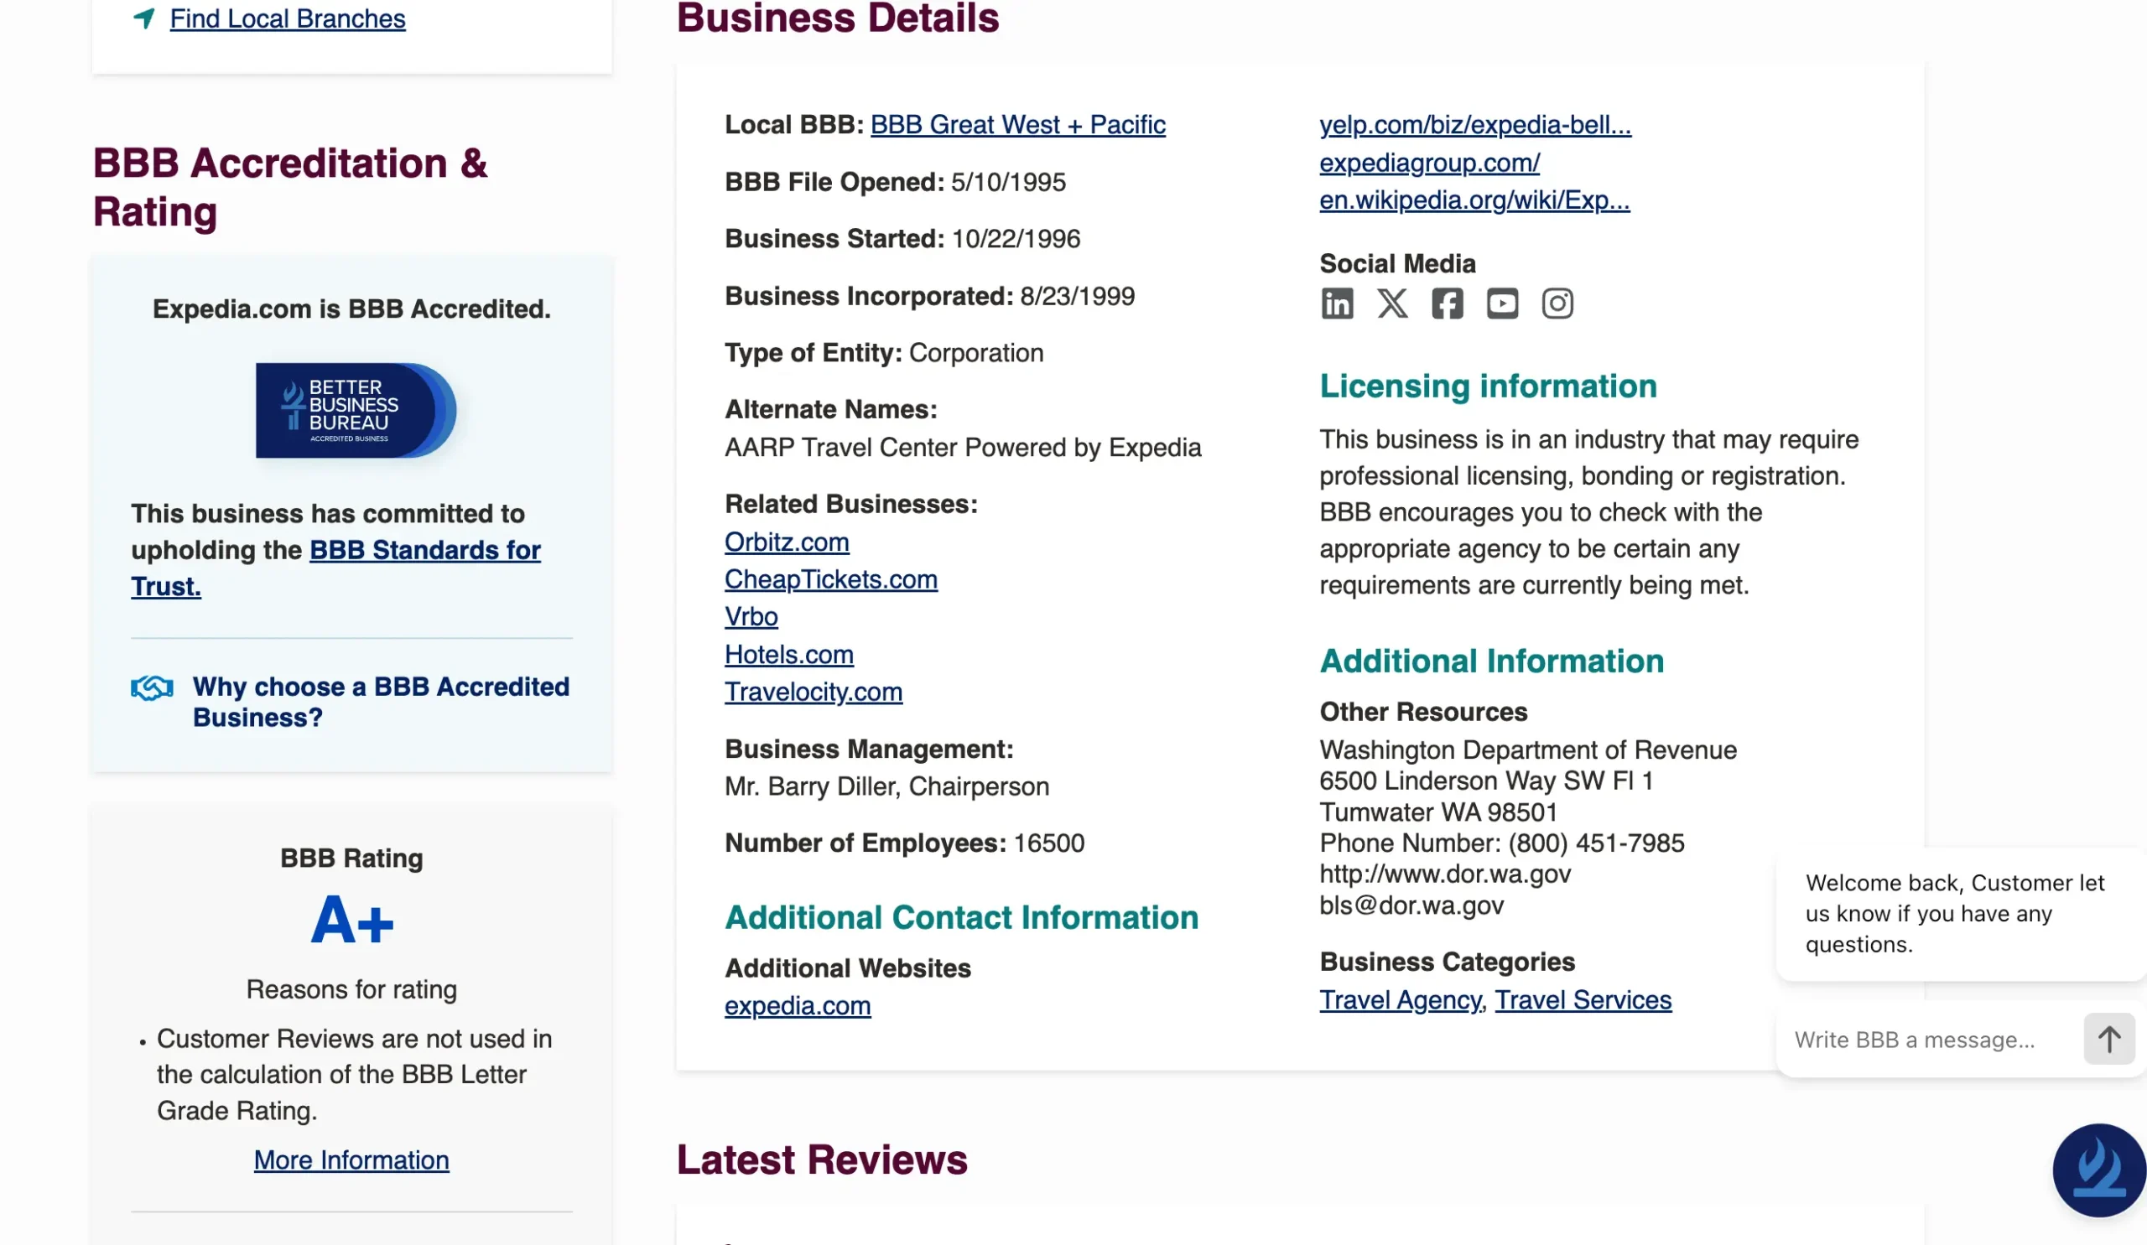This screenshot has width=2147, height=1245.
Task: Click the Business Incorporated date 8/23/1999
Action: (1077, 296)
